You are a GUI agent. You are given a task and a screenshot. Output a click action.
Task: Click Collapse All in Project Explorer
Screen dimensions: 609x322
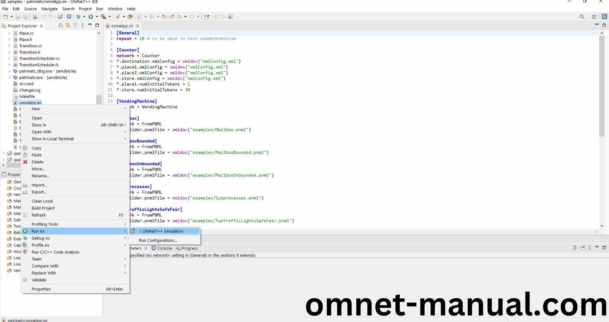[61, 25]
